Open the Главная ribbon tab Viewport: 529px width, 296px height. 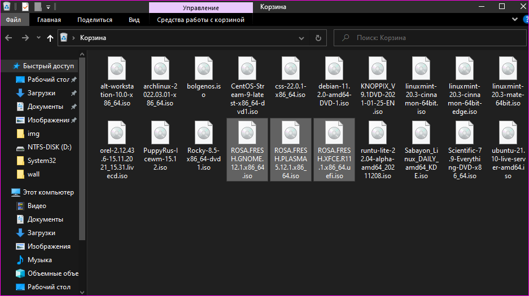[49, 20]
